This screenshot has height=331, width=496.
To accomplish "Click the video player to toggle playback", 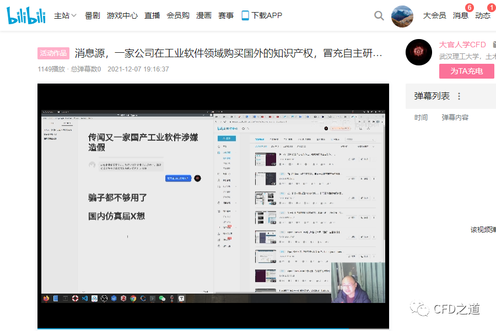I will [213, 206].
